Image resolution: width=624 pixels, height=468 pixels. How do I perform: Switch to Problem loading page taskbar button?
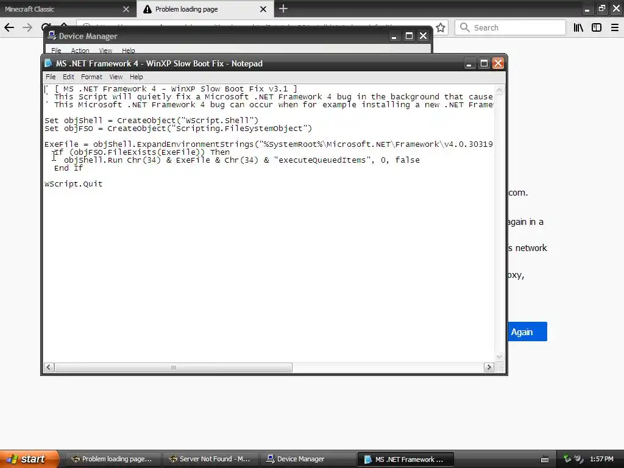[x=112, y=459]
